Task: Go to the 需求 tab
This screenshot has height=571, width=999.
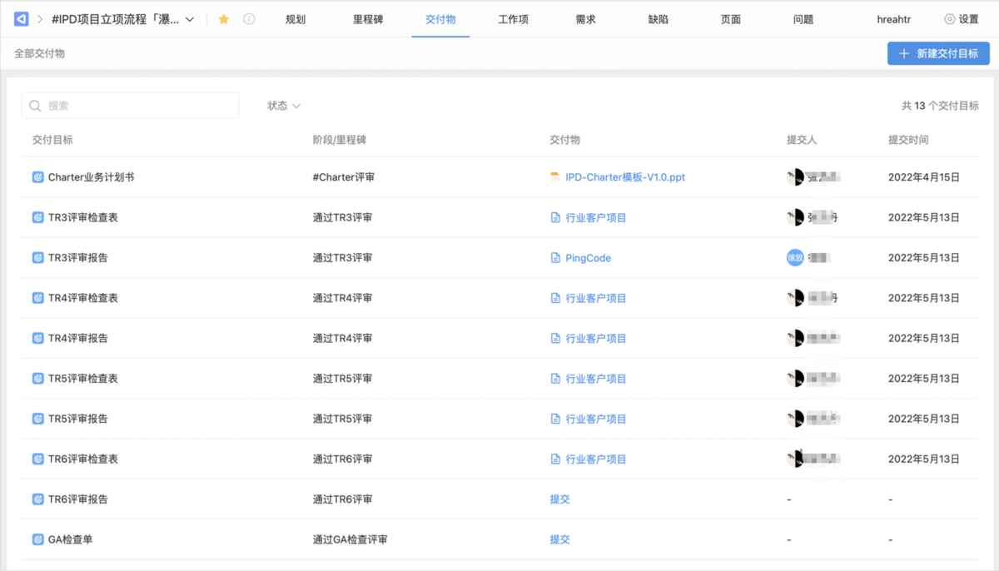Action: point(585,19)
